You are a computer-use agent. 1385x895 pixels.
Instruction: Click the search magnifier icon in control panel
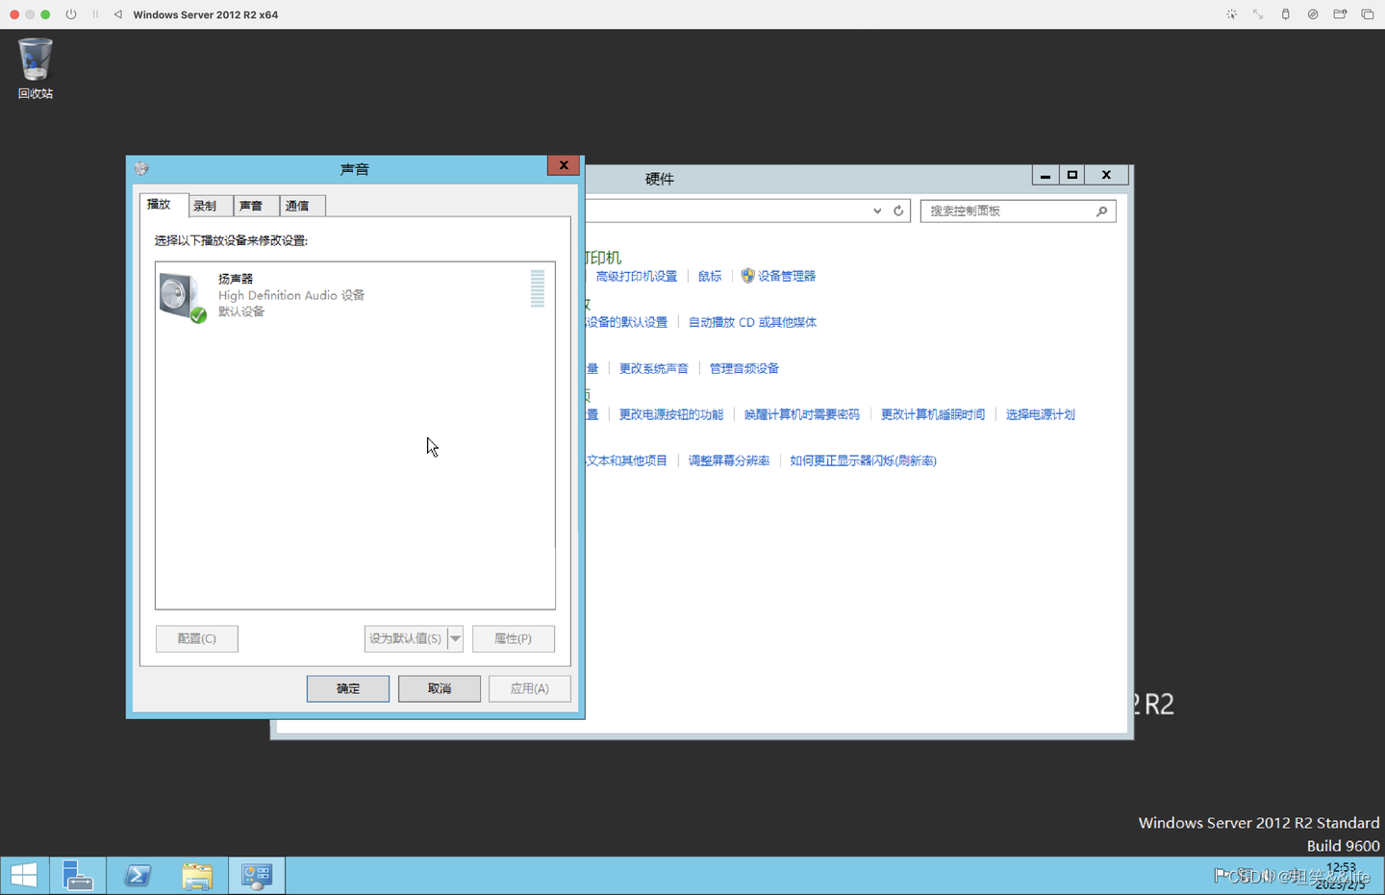1101,211
